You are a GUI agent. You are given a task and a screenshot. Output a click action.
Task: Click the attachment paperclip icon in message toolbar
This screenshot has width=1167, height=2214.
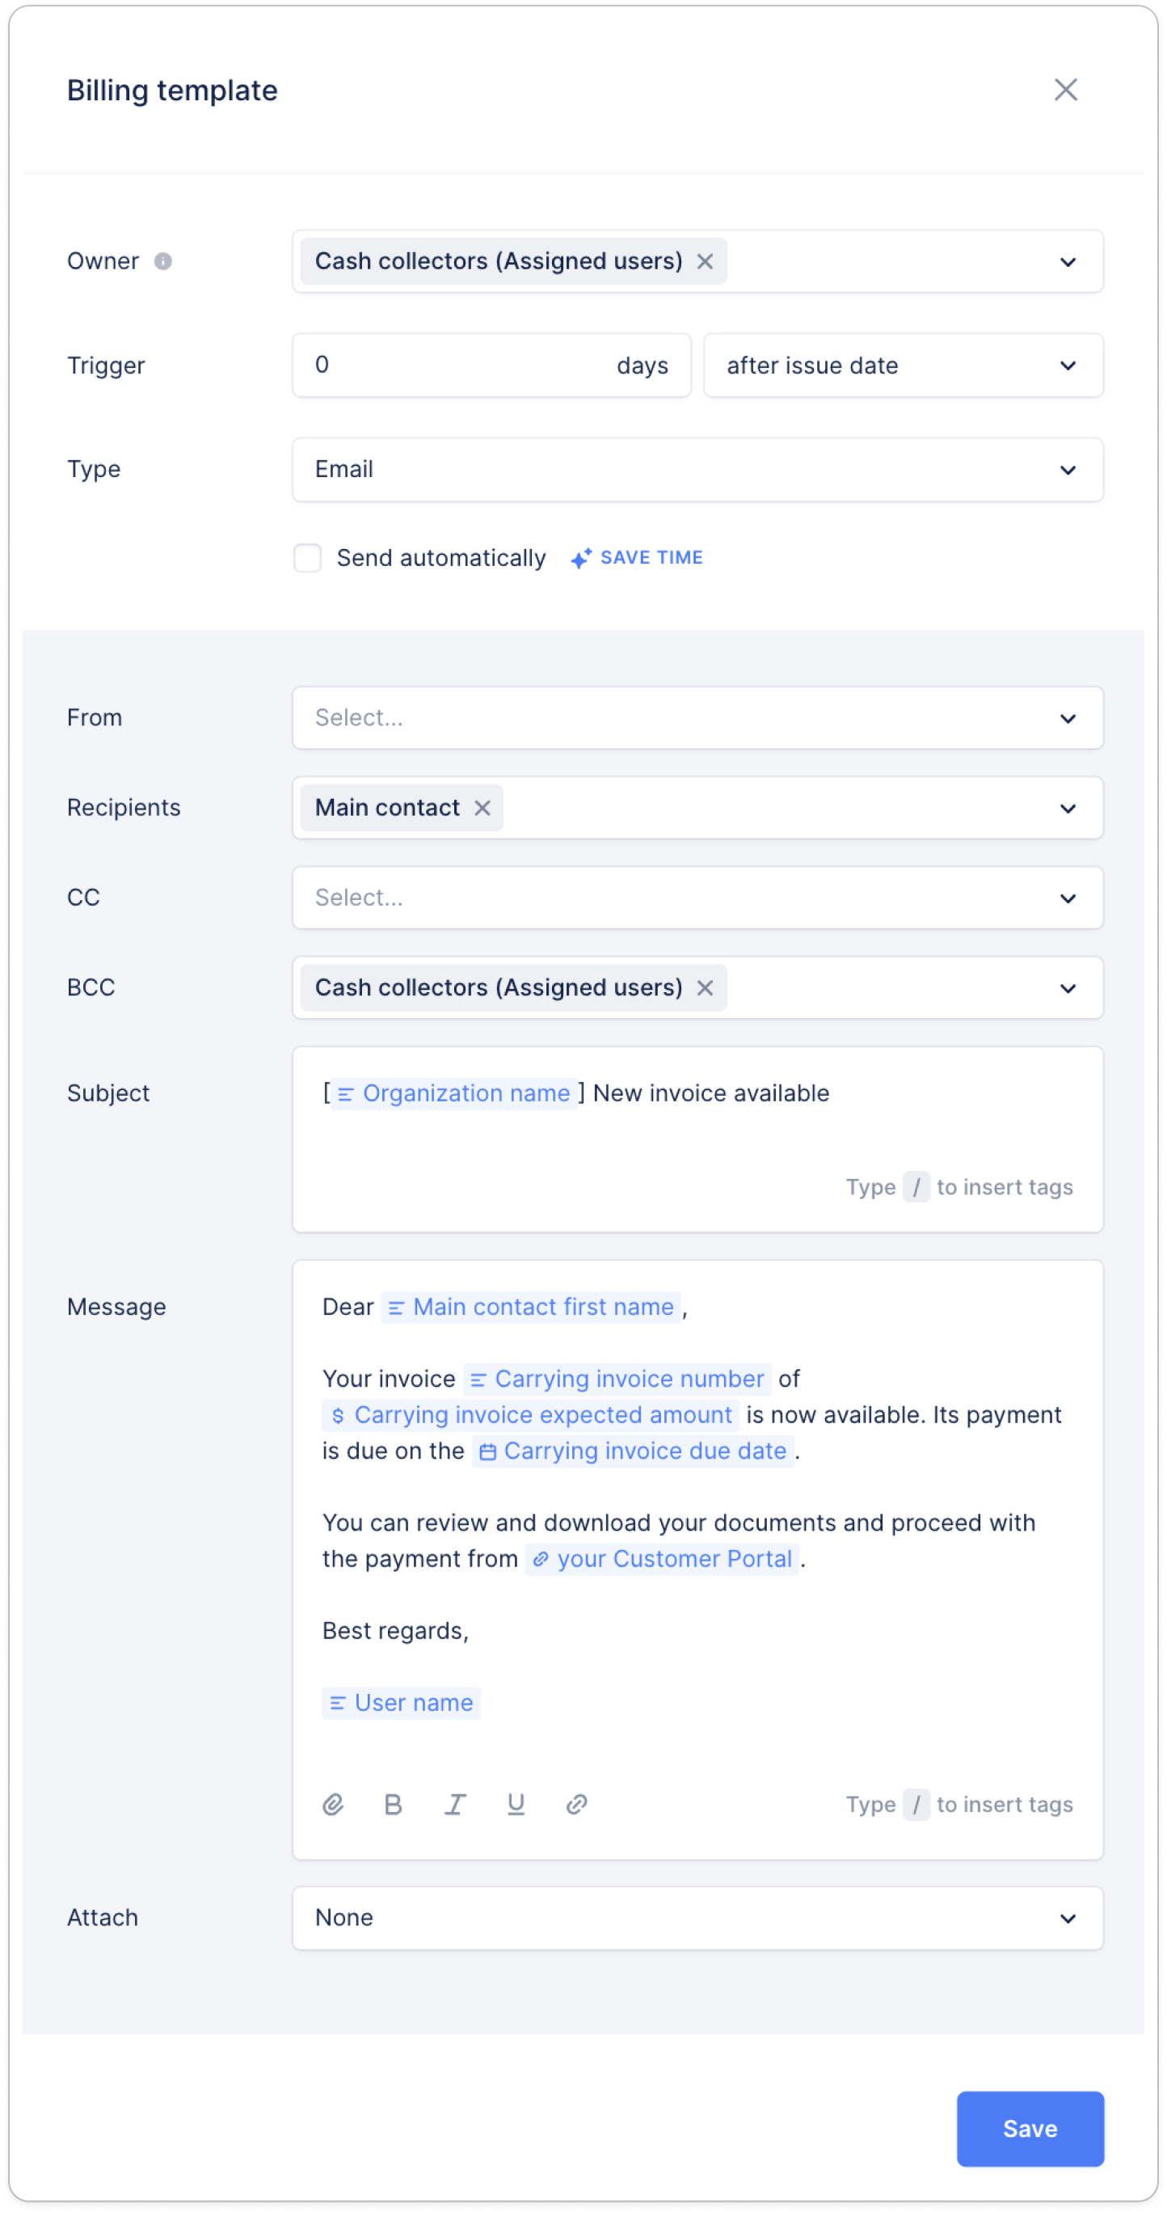click(333, 1804)
